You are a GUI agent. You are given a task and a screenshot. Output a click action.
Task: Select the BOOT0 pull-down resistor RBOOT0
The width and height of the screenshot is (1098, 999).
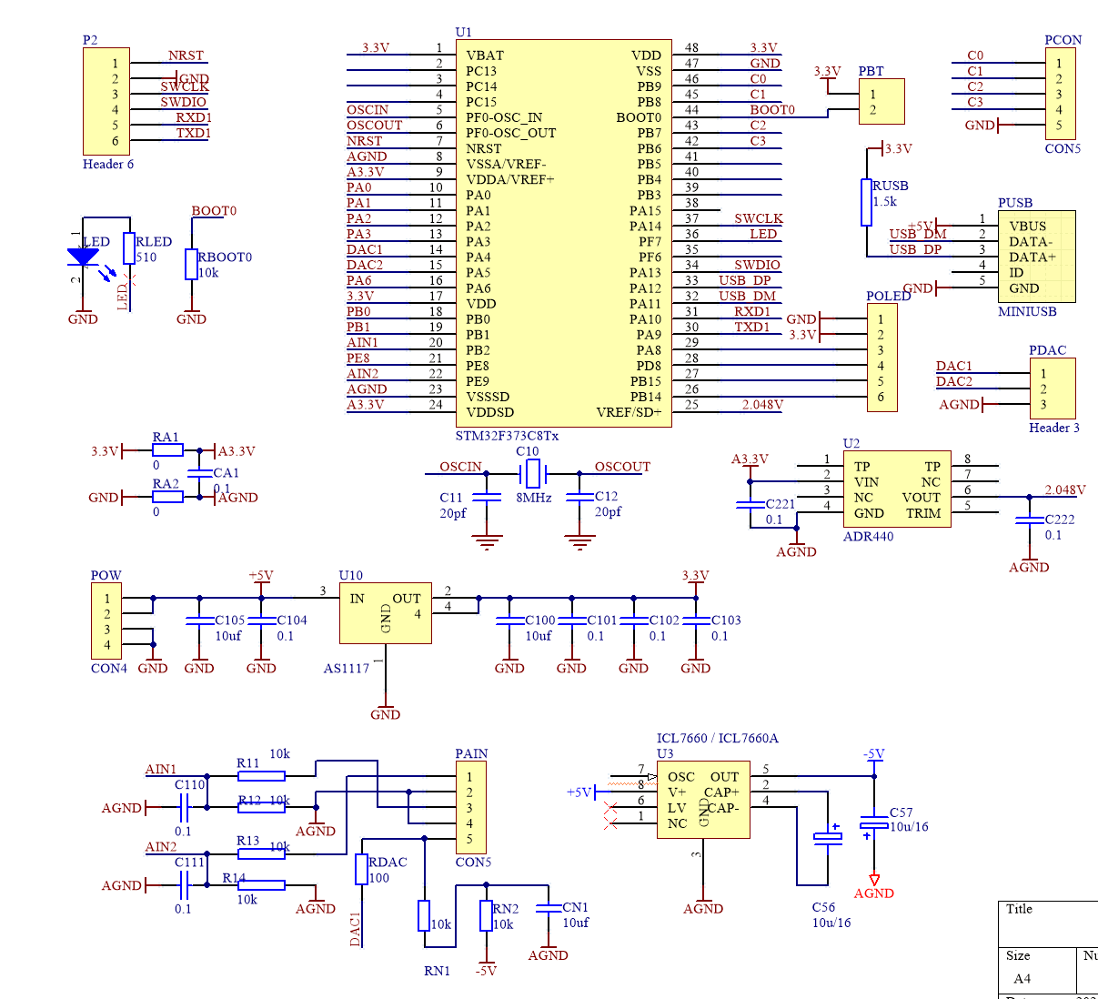pos(191,264)
